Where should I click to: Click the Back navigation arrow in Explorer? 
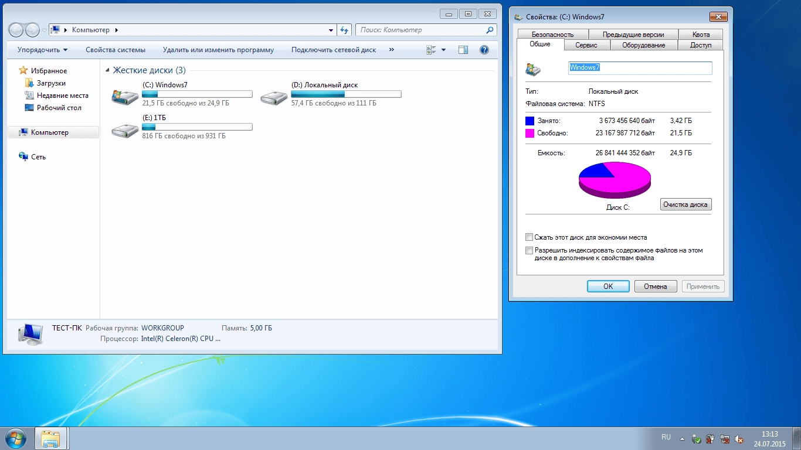coord(16,30)
